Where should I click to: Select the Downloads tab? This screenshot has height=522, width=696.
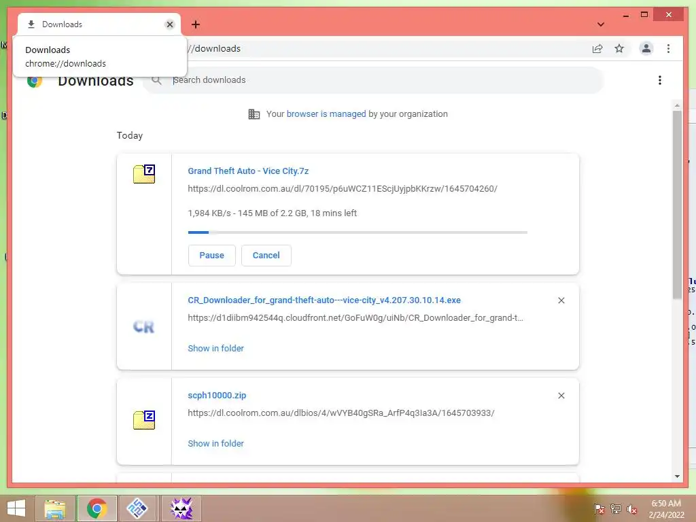99,24
